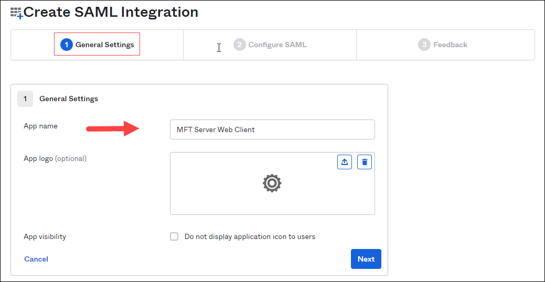Click the 'Do not display application icon to users' label
545x282 pixels.
tap(250, 236)
